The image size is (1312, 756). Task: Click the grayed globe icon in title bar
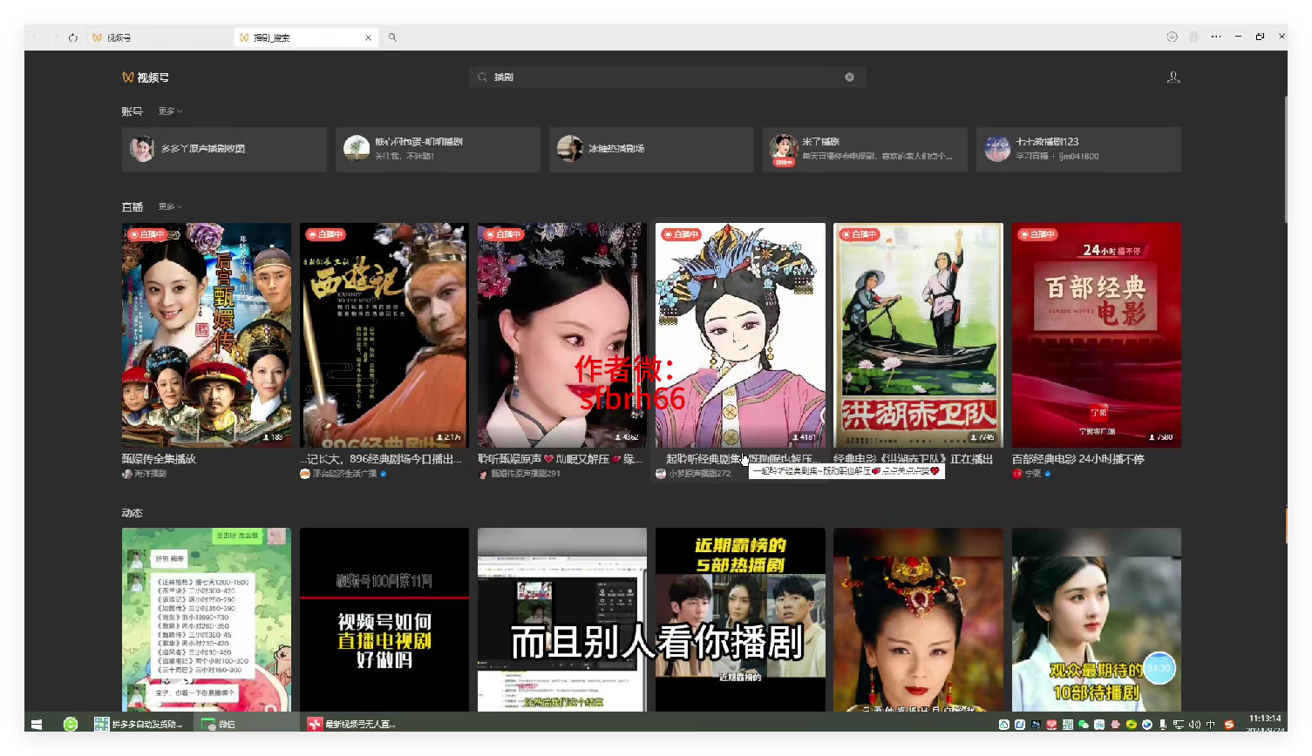[1194, 37]
